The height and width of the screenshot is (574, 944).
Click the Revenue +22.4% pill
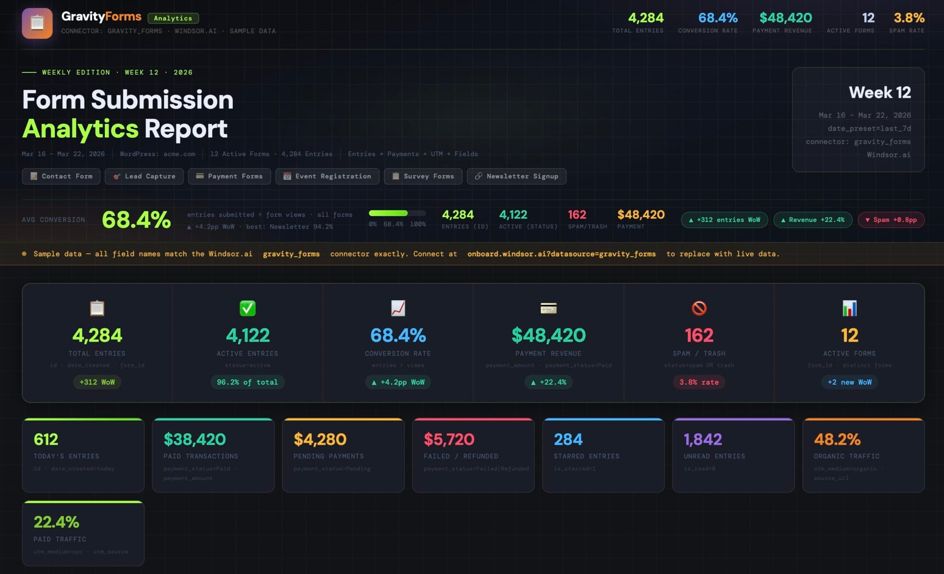[812, 220]
